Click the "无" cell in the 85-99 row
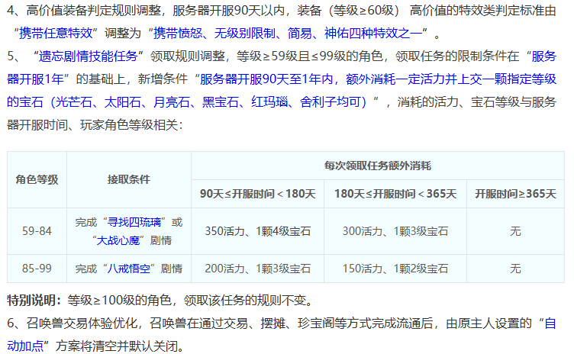 515,269
